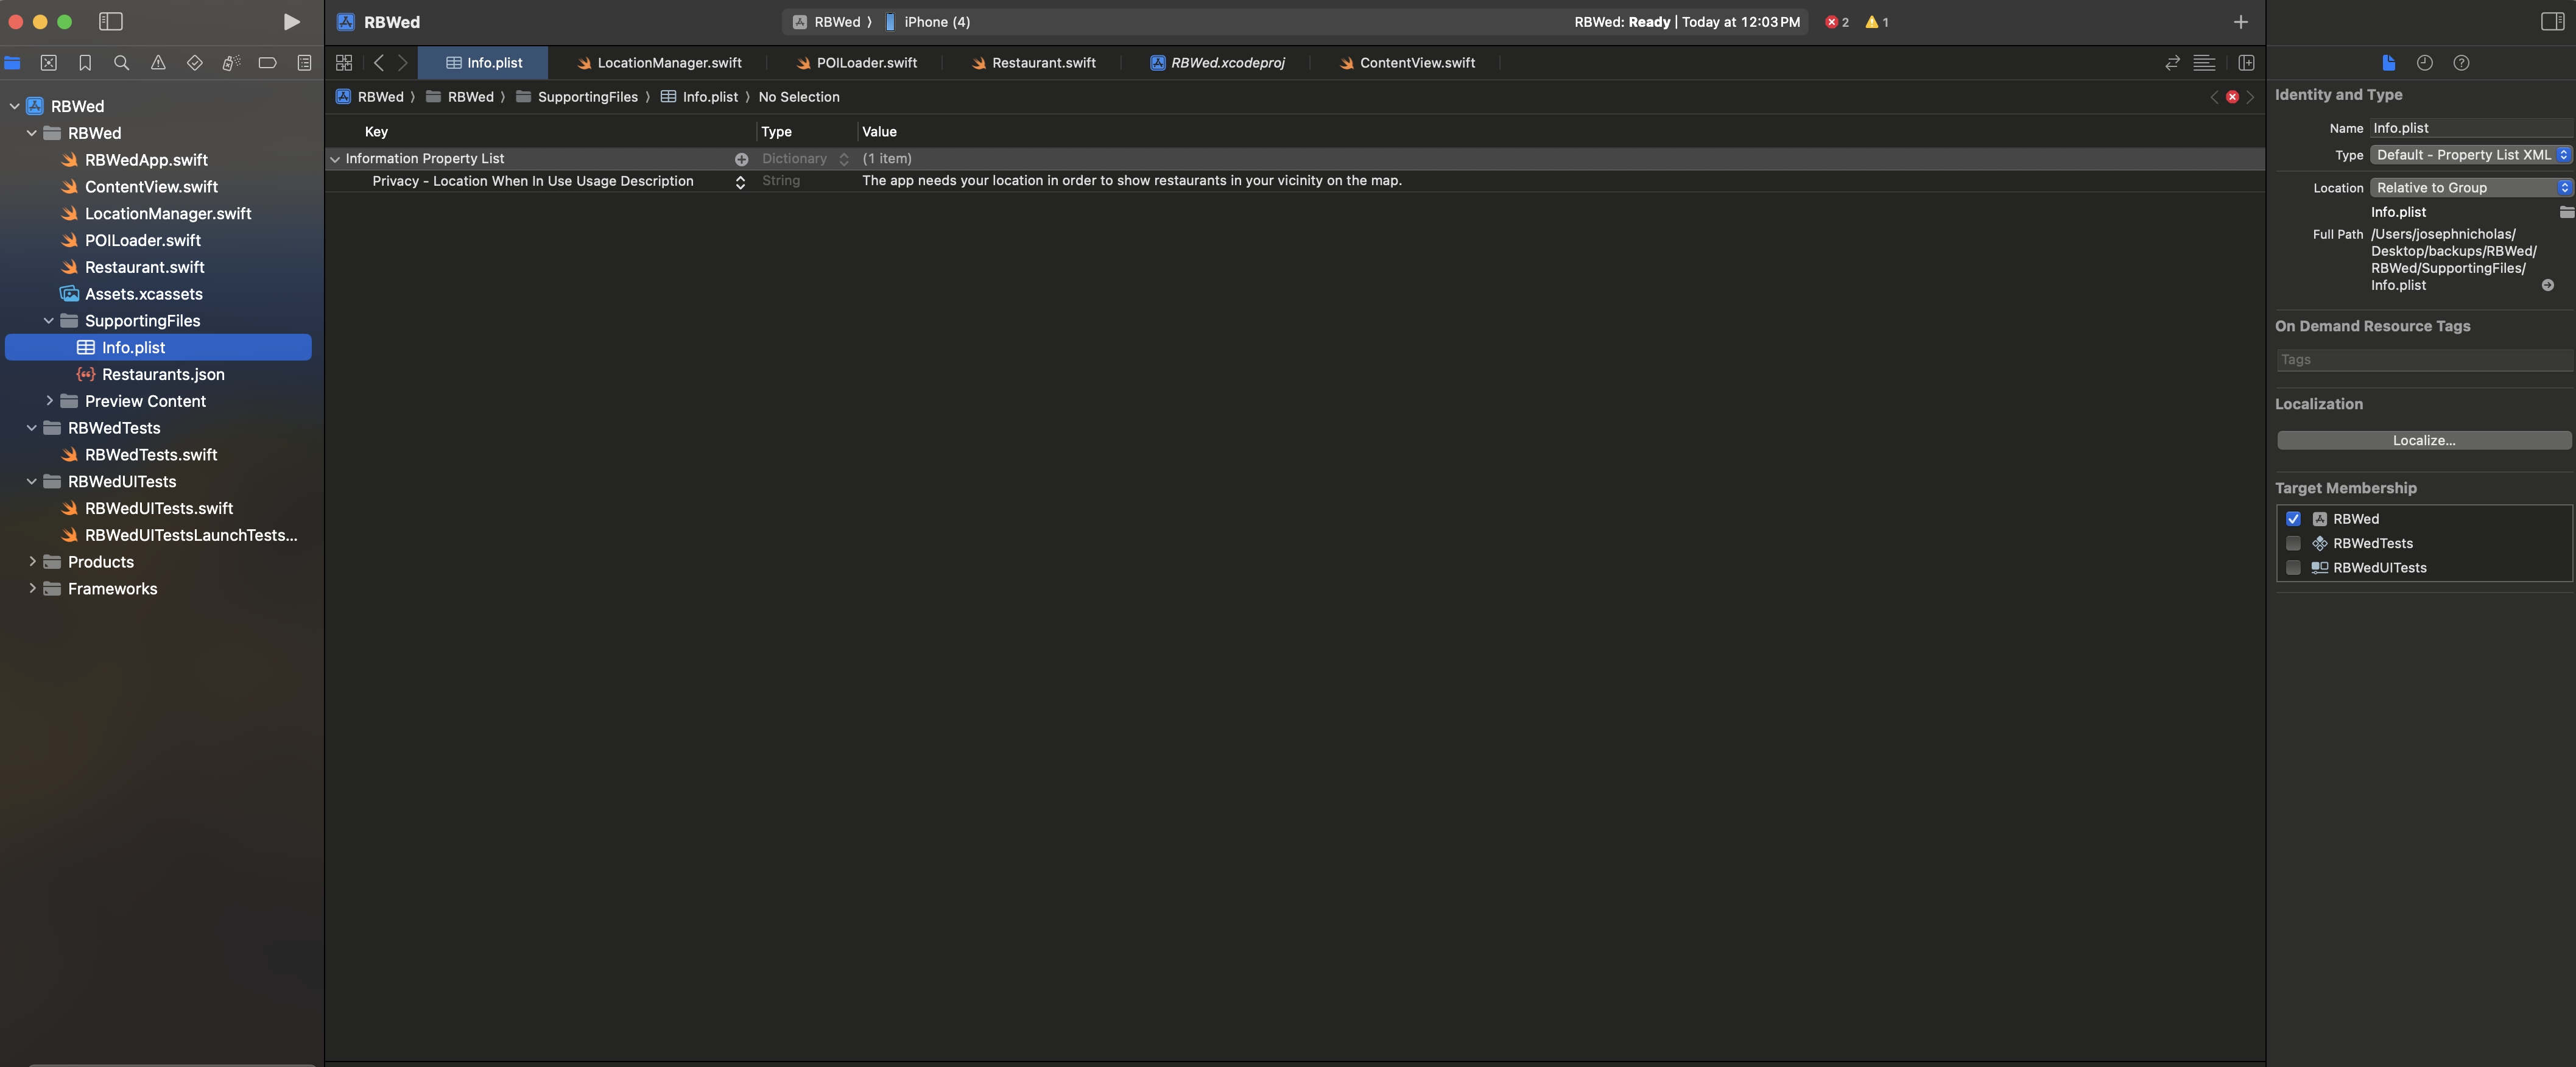Click the yellow warning count badge
The height and width of the screenshot is (1067, 2576).
[x=1877, y=22]
